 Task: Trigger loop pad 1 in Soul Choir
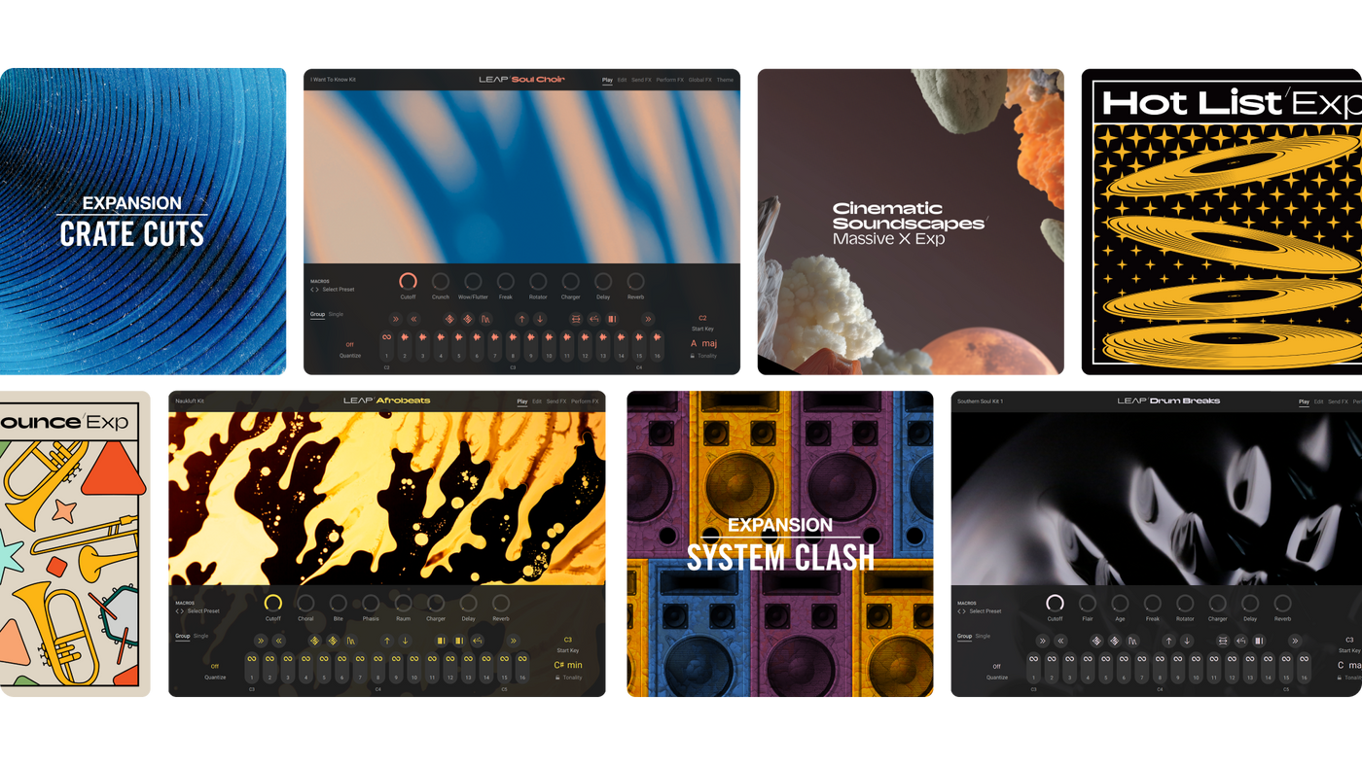(x=386, y=346)
